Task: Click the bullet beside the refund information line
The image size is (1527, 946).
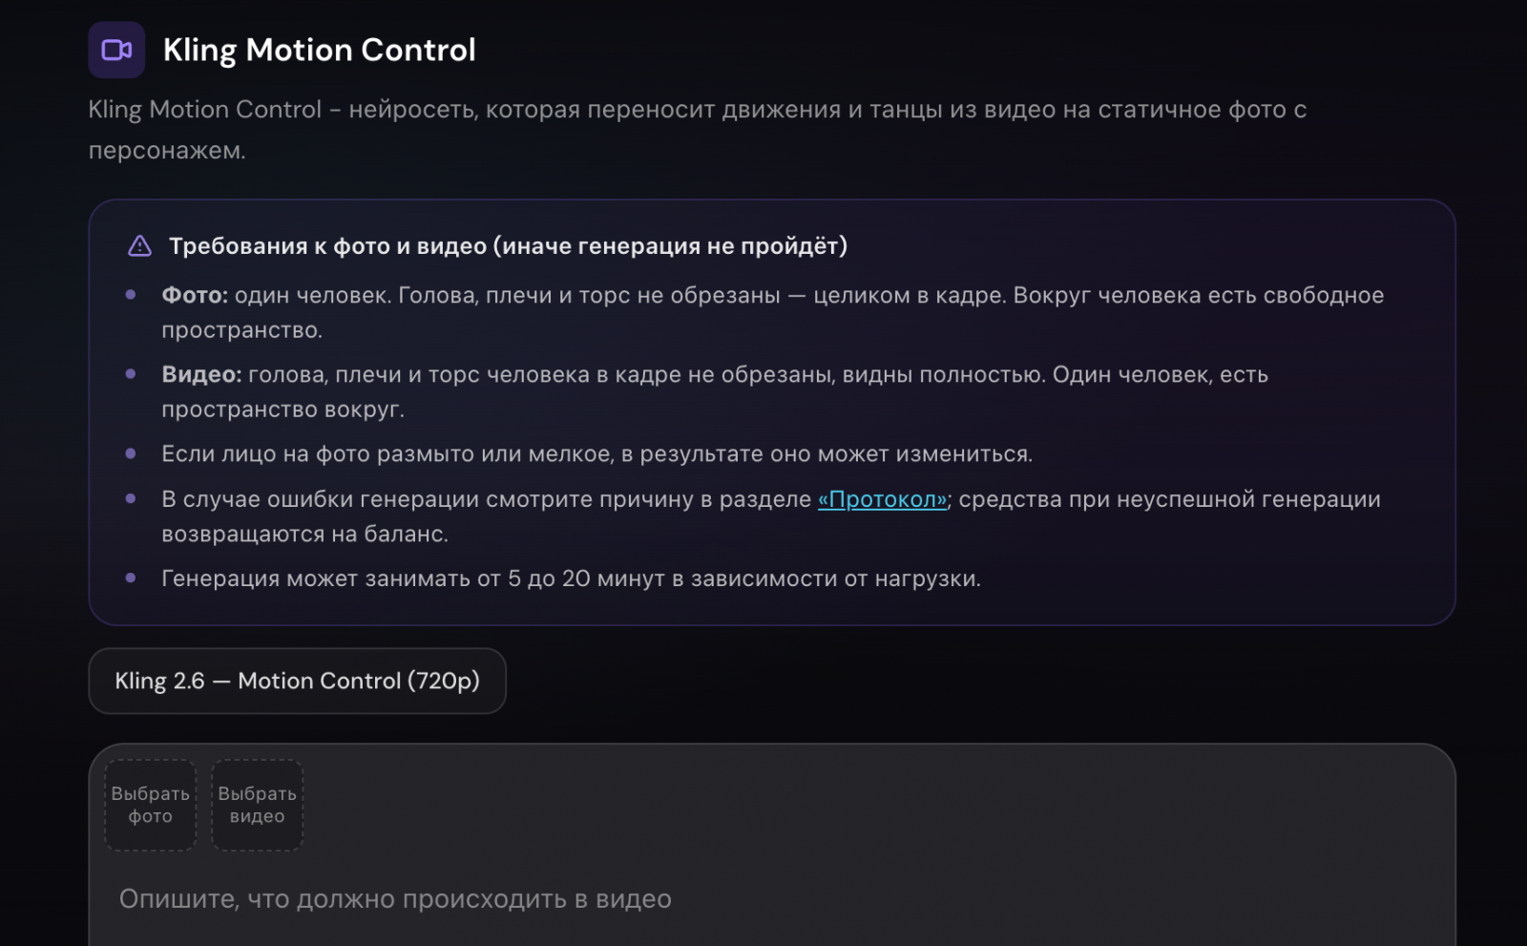Action: [x=130, y=499]
